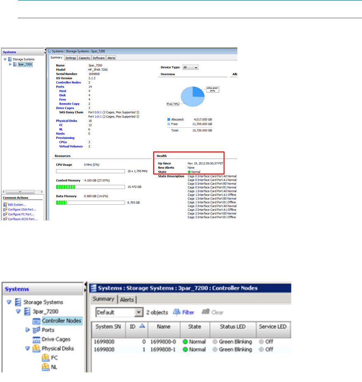Click the NL disk icon in the tree

pyautogui.click(x=45, y=367)
